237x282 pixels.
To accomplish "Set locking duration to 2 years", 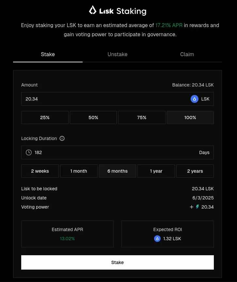I will point(195,171).
